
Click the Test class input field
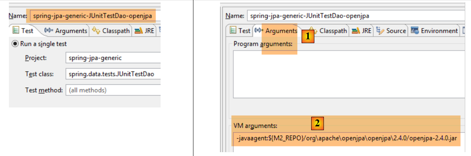click(113, 74)
